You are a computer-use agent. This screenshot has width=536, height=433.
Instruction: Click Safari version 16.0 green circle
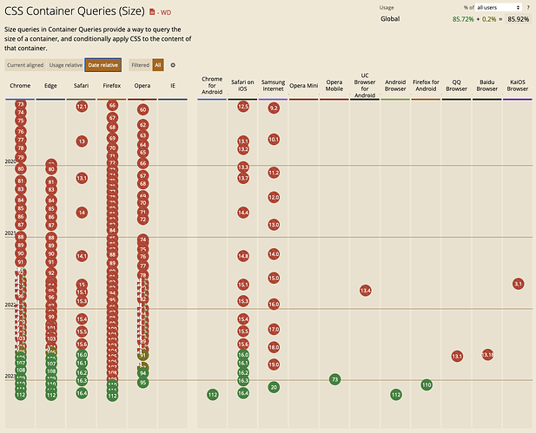(x=82, y=355)
